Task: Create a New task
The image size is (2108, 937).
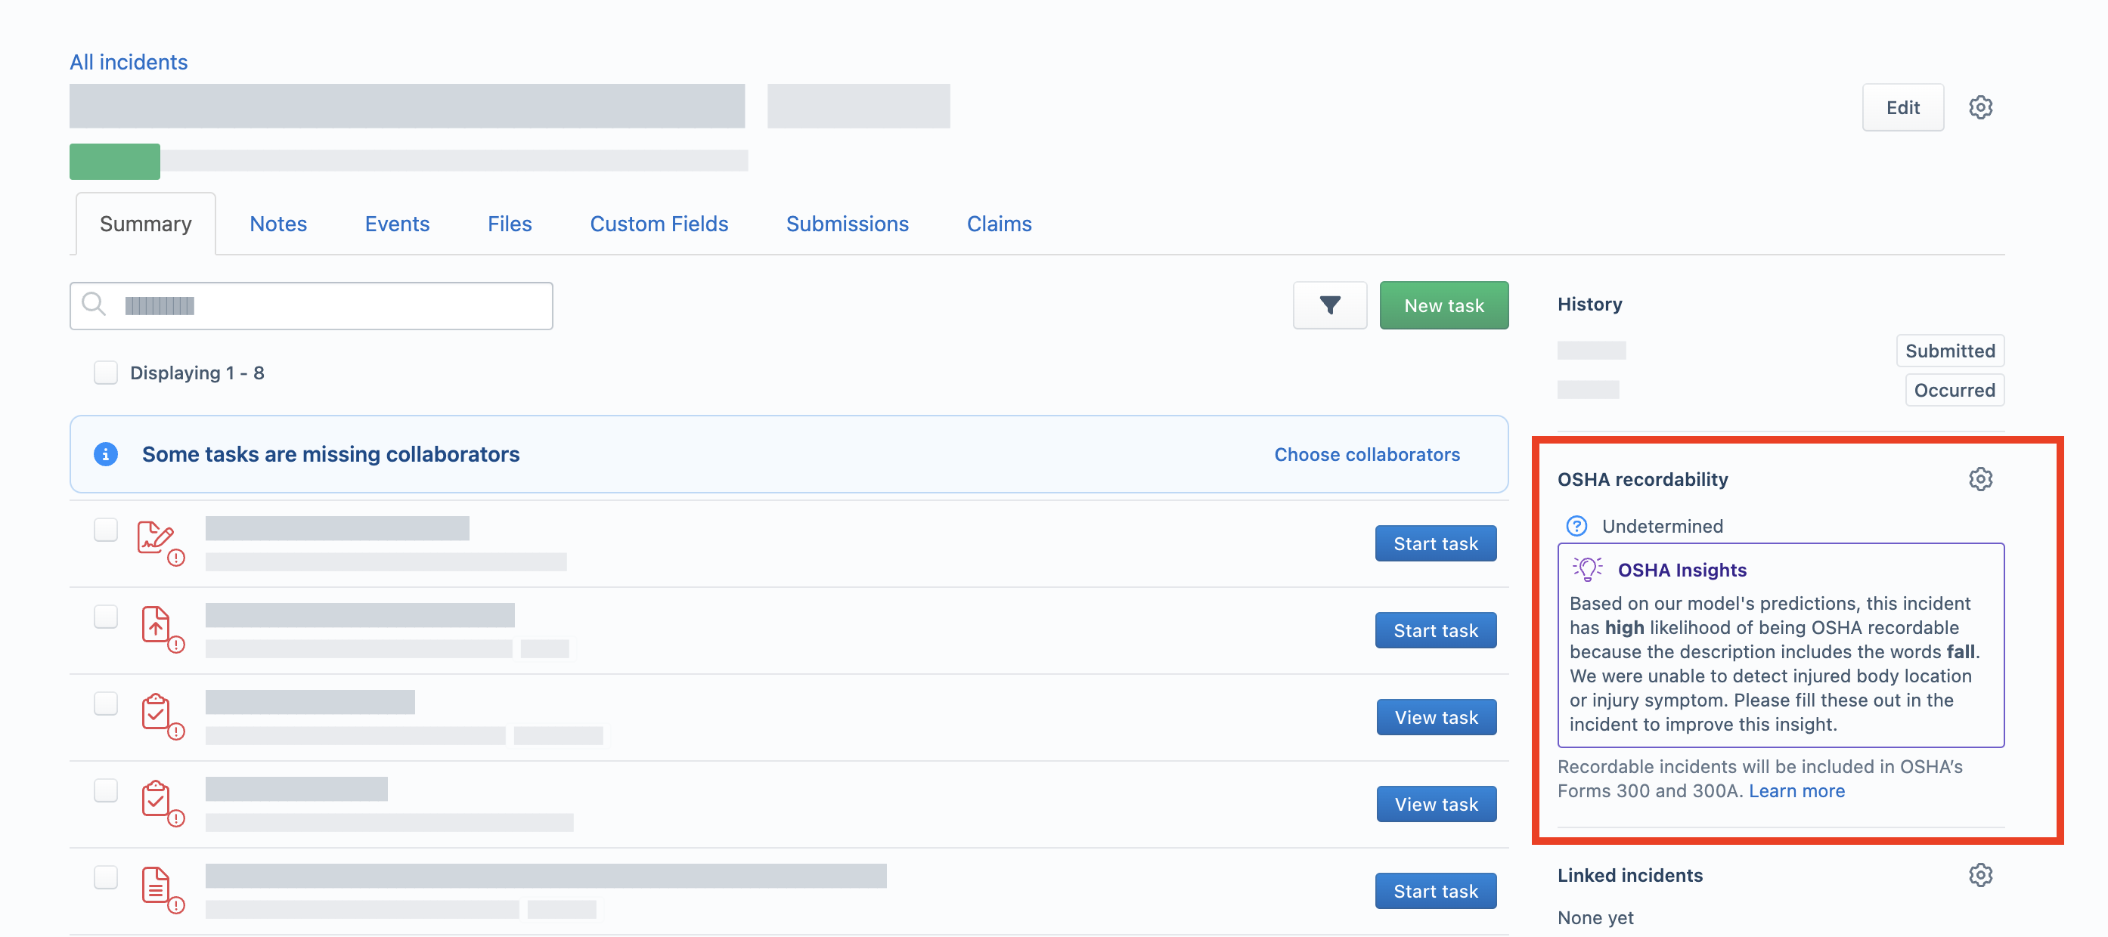Action: (1443, 305)
